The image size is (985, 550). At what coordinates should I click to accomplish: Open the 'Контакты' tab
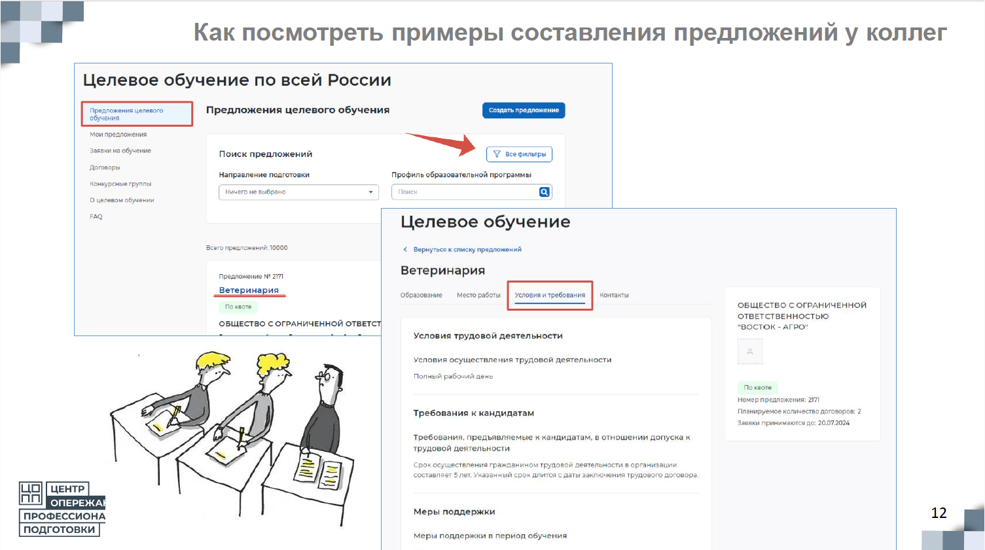(x=614, y=295)
